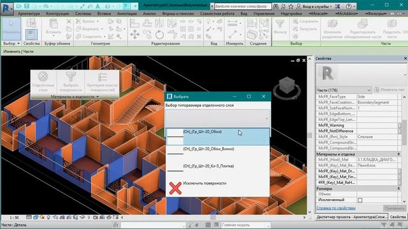Click the Применить button in Properties
408x229 pixels.
click(x=394, y=208)
